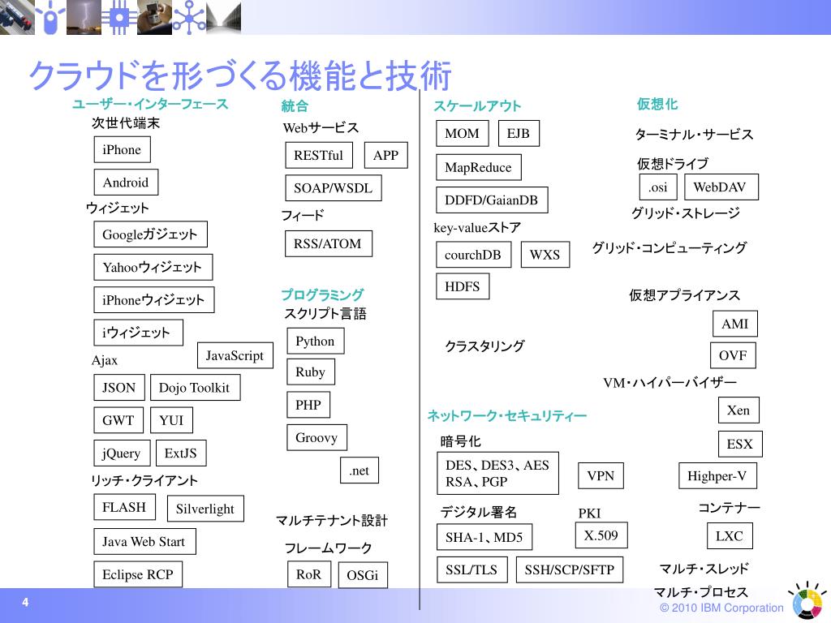Click the SHA-1、MD5 box
The image size is (831, 623).
click(x=484, y=537)
